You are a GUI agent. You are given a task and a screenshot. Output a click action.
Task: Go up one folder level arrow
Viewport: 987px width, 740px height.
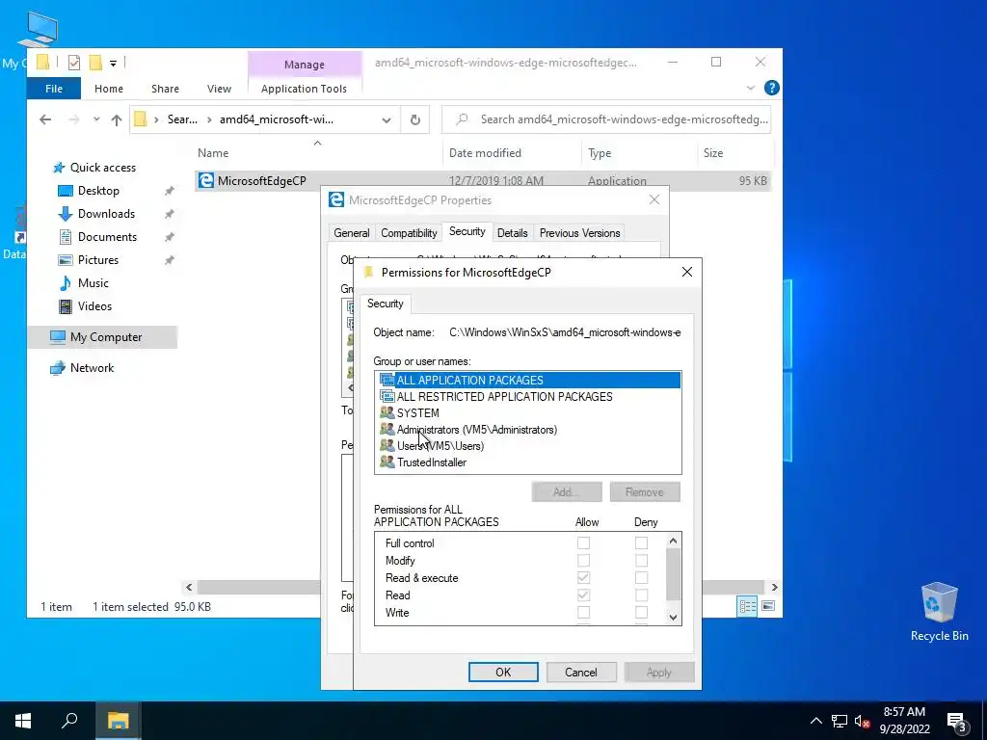click(117, 119)
